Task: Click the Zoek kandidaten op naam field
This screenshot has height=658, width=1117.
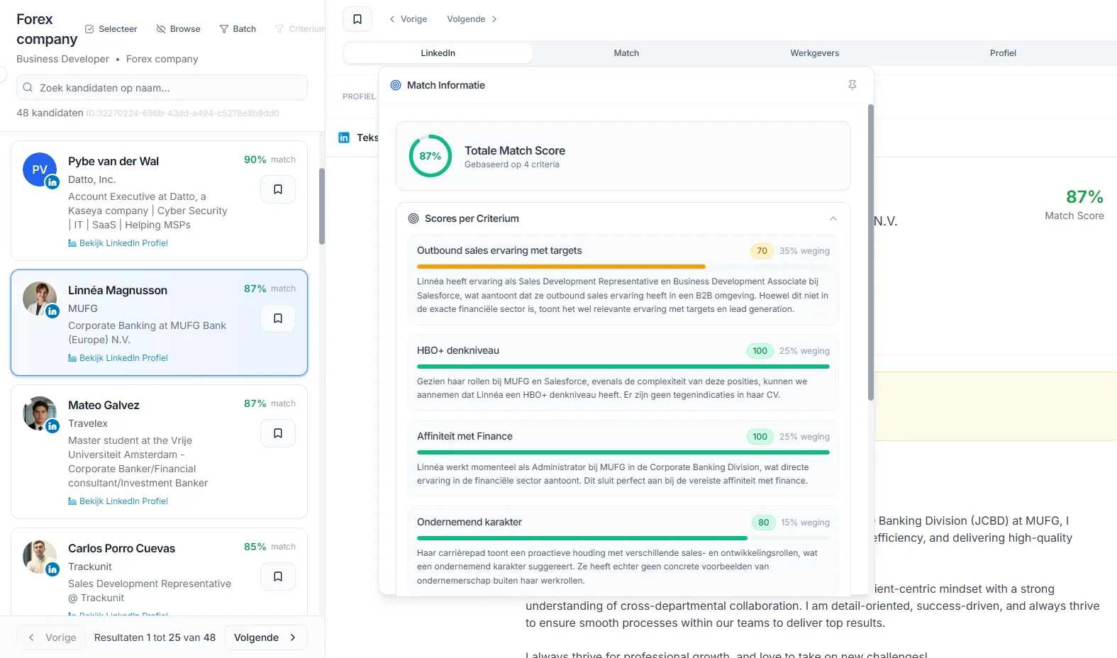Action: click(162, 88)
